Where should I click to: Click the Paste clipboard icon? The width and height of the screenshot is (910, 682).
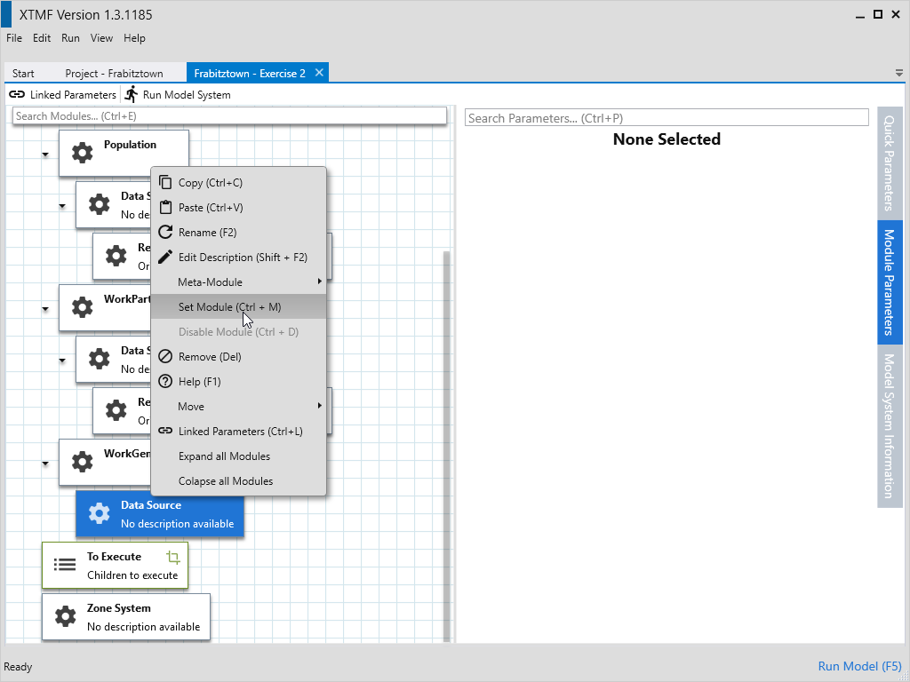pos(164,208)
